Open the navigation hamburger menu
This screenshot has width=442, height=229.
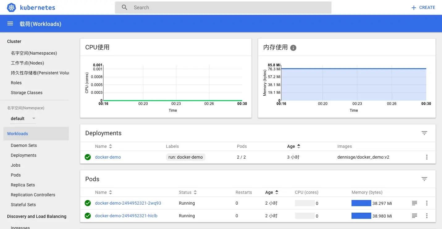10,23
